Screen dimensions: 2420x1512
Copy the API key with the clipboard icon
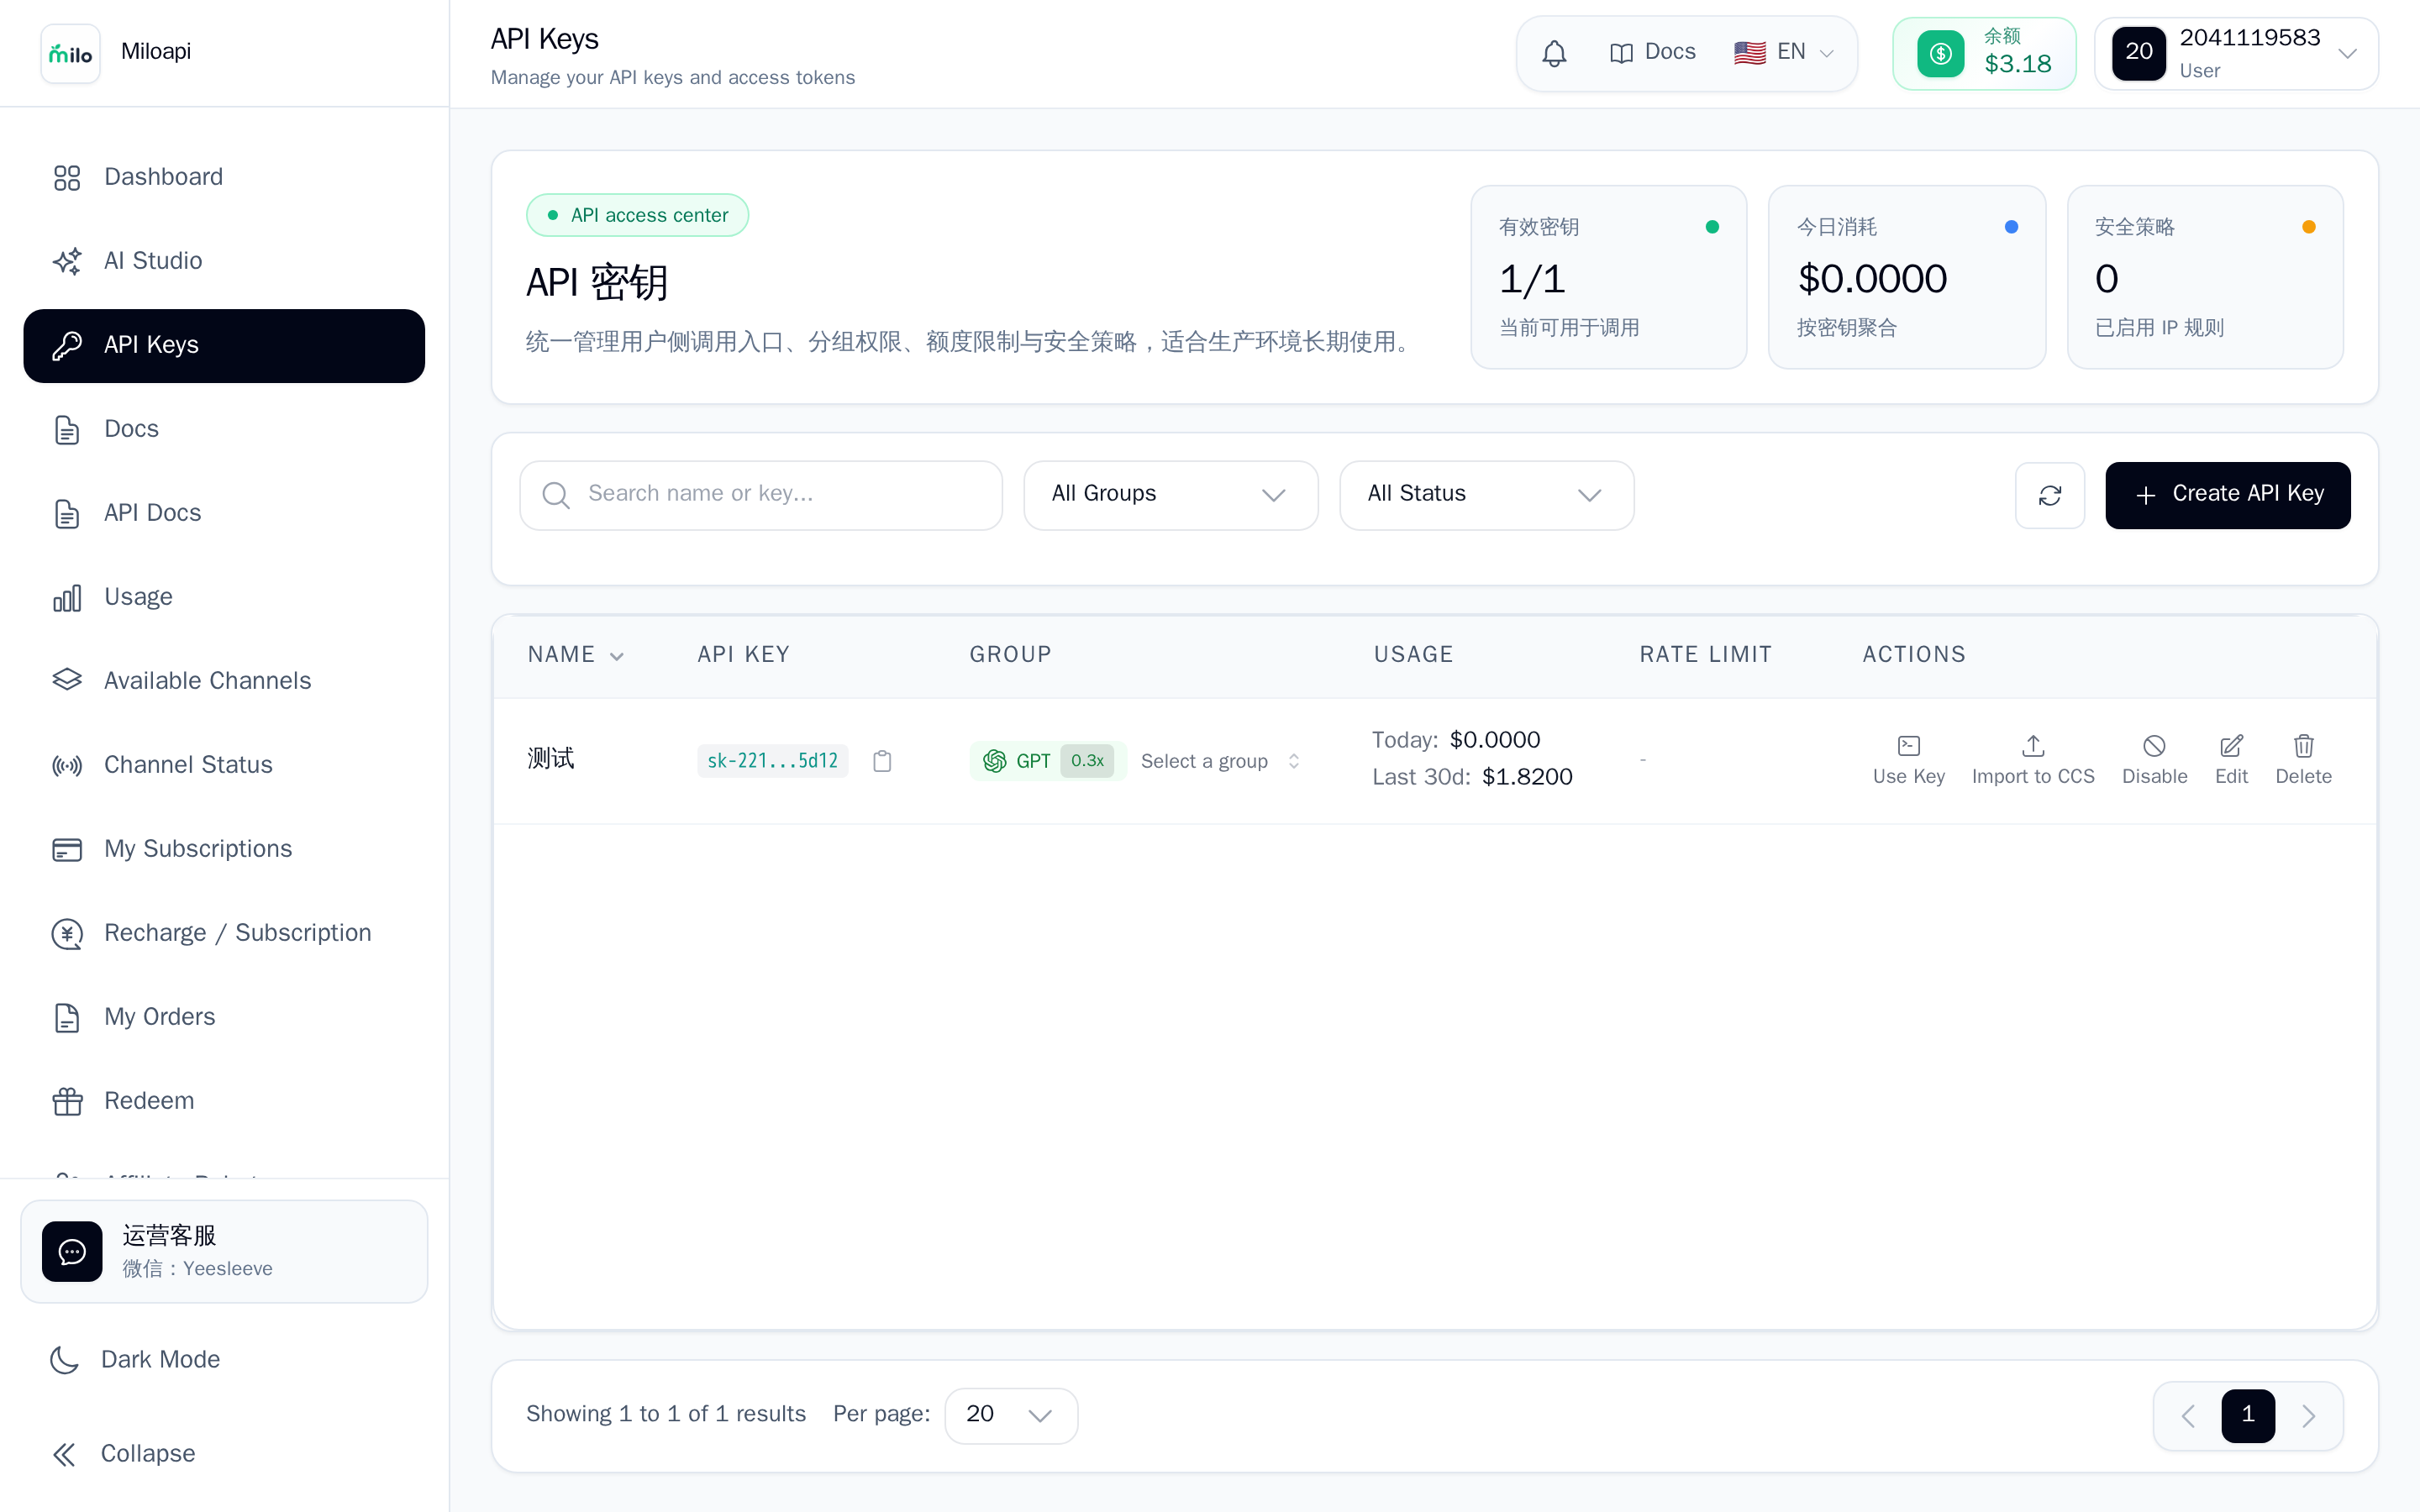point(882,761)
